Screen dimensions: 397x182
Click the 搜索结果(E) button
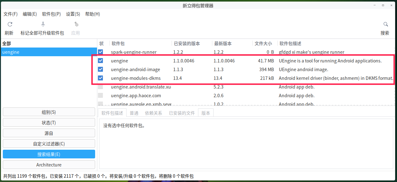pos(49,154)
